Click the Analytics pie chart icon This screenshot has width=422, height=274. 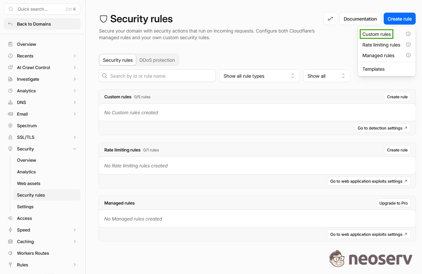tap(10, 91)
